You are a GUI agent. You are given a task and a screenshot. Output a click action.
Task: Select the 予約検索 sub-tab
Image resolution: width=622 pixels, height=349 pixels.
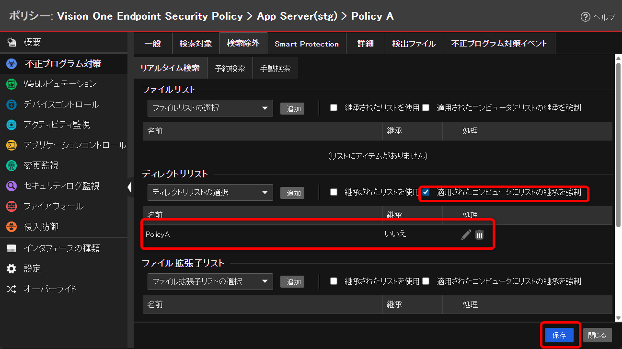pos(230,68)
